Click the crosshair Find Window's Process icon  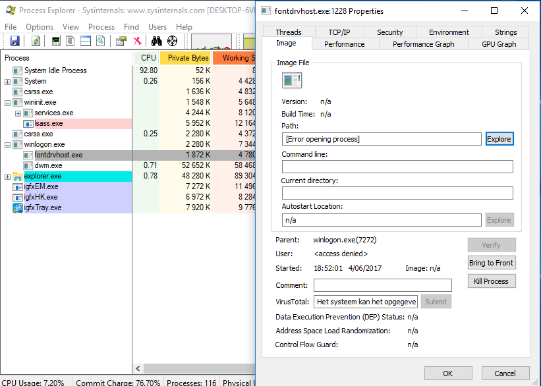click(x=172, y=41)
